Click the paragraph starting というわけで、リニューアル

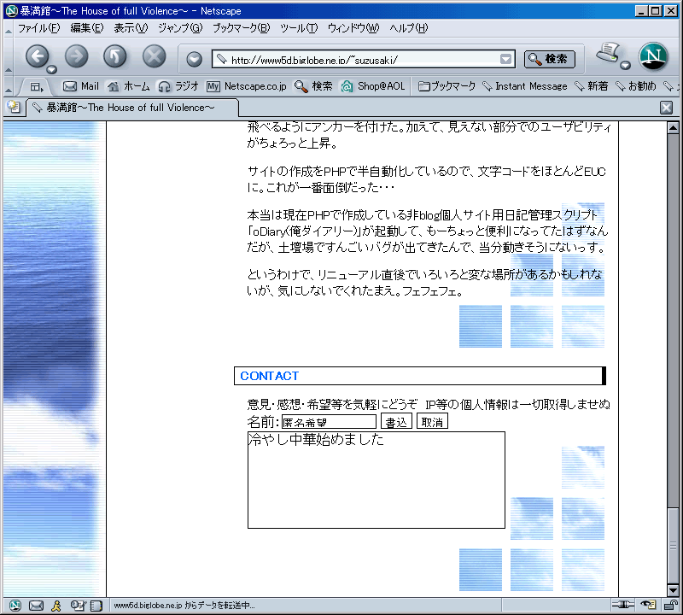pos(424,283)
